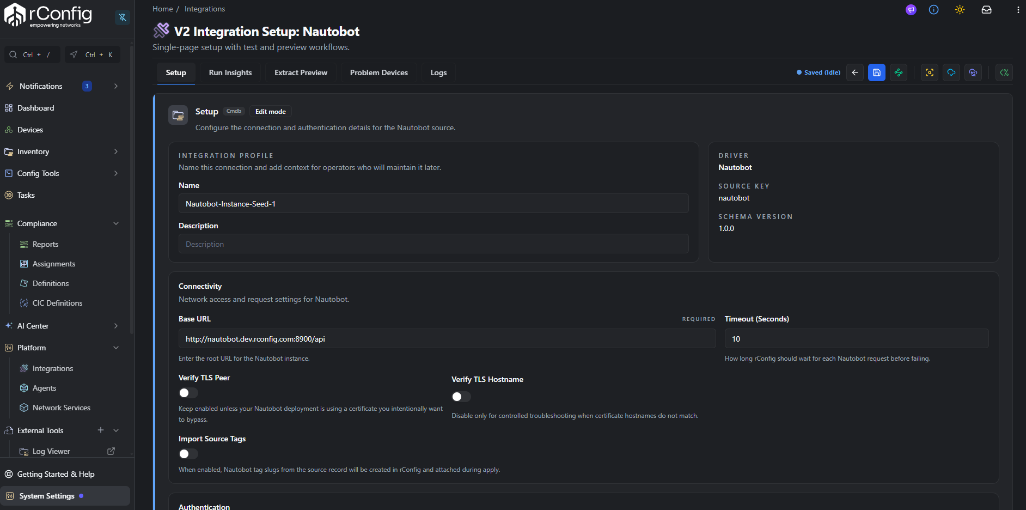The height and width of the screenshot is (510, 1026).
Task: Click the rConfig logo
Action: tap(48, 15)
